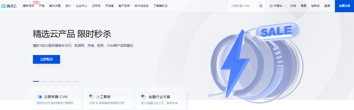Image resolution: width=354 pixels, height=110 pixels.
Task: Click 提供安全可靠的弹性计算服务 description
Action: pyautogui.click(x=55, y=103)
